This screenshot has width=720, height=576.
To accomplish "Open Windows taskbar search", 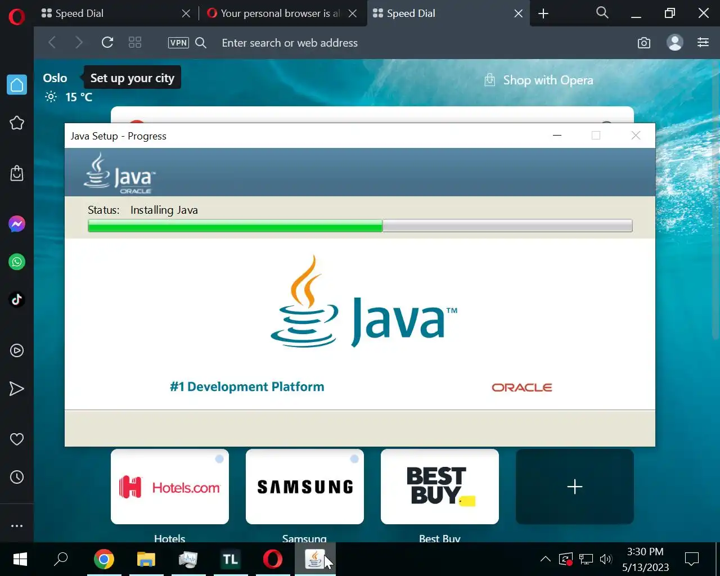I will pos(61,559).
